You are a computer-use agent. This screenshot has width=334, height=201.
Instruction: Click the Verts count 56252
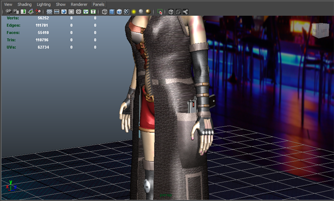(x=43, y=18)
